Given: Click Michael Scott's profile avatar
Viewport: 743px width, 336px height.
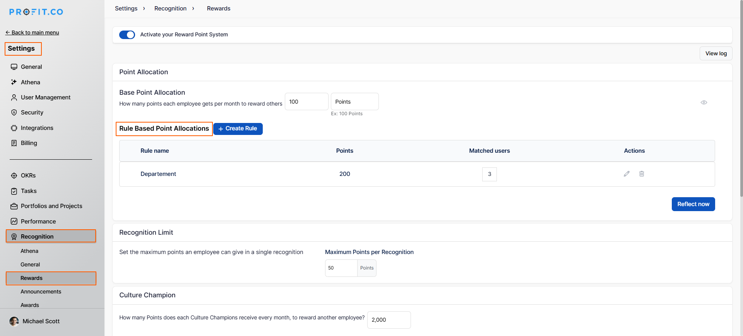Looking at the screenshot, I should 14,321.
